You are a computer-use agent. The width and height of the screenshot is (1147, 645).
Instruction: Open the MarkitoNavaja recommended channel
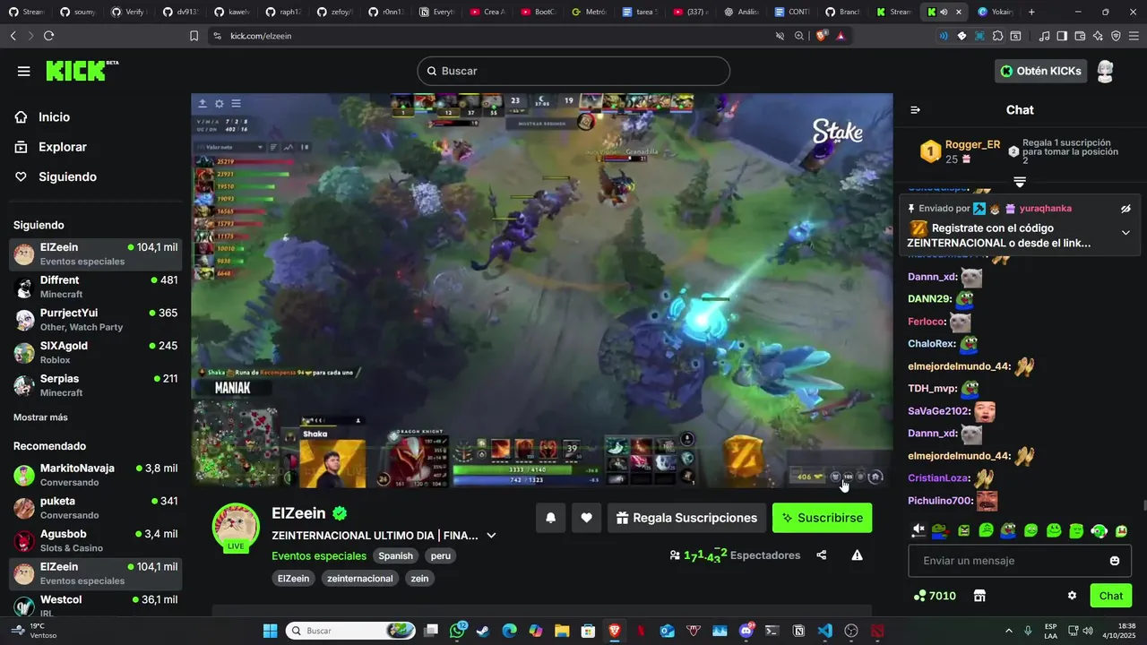click(95, 475)
